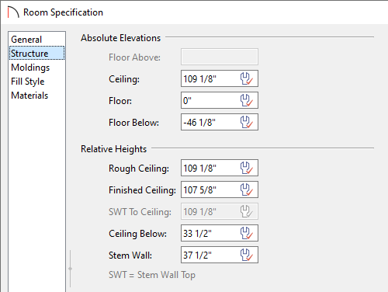
Task: Click the default wrench icon in Ceiling Below field
Action: (x=246, y=233)
